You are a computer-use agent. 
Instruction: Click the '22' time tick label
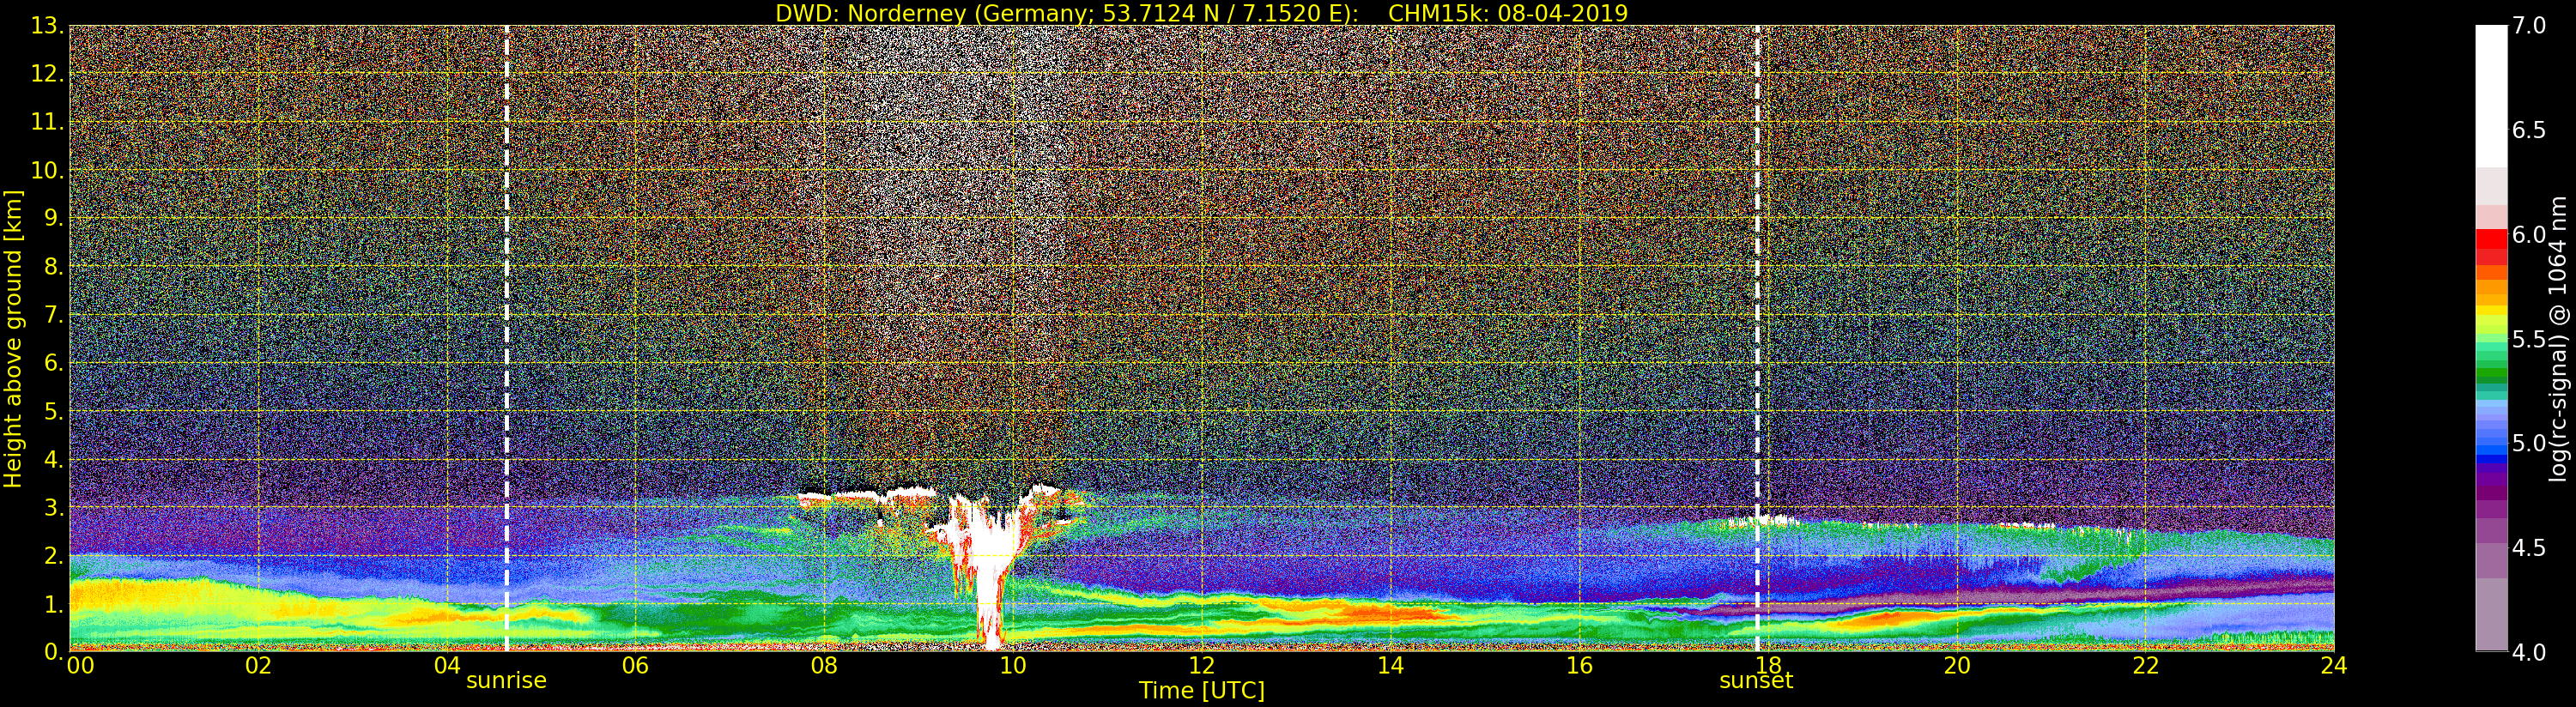point(2145,666)
